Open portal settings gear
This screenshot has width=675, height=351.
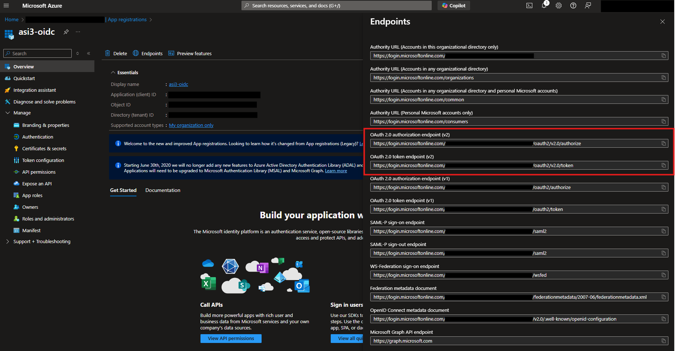pos(559,5)
